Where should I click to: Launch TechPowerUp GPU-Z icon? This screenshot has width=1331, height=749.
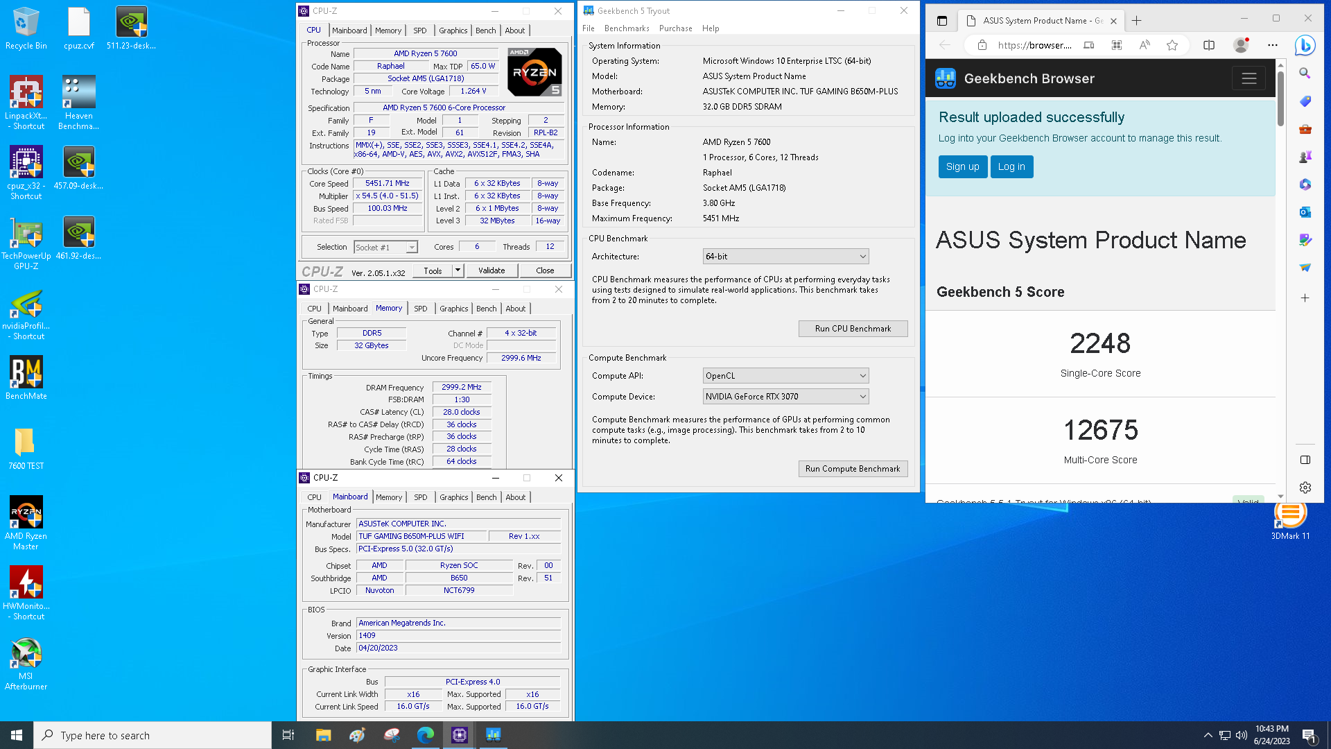[26, 243]
